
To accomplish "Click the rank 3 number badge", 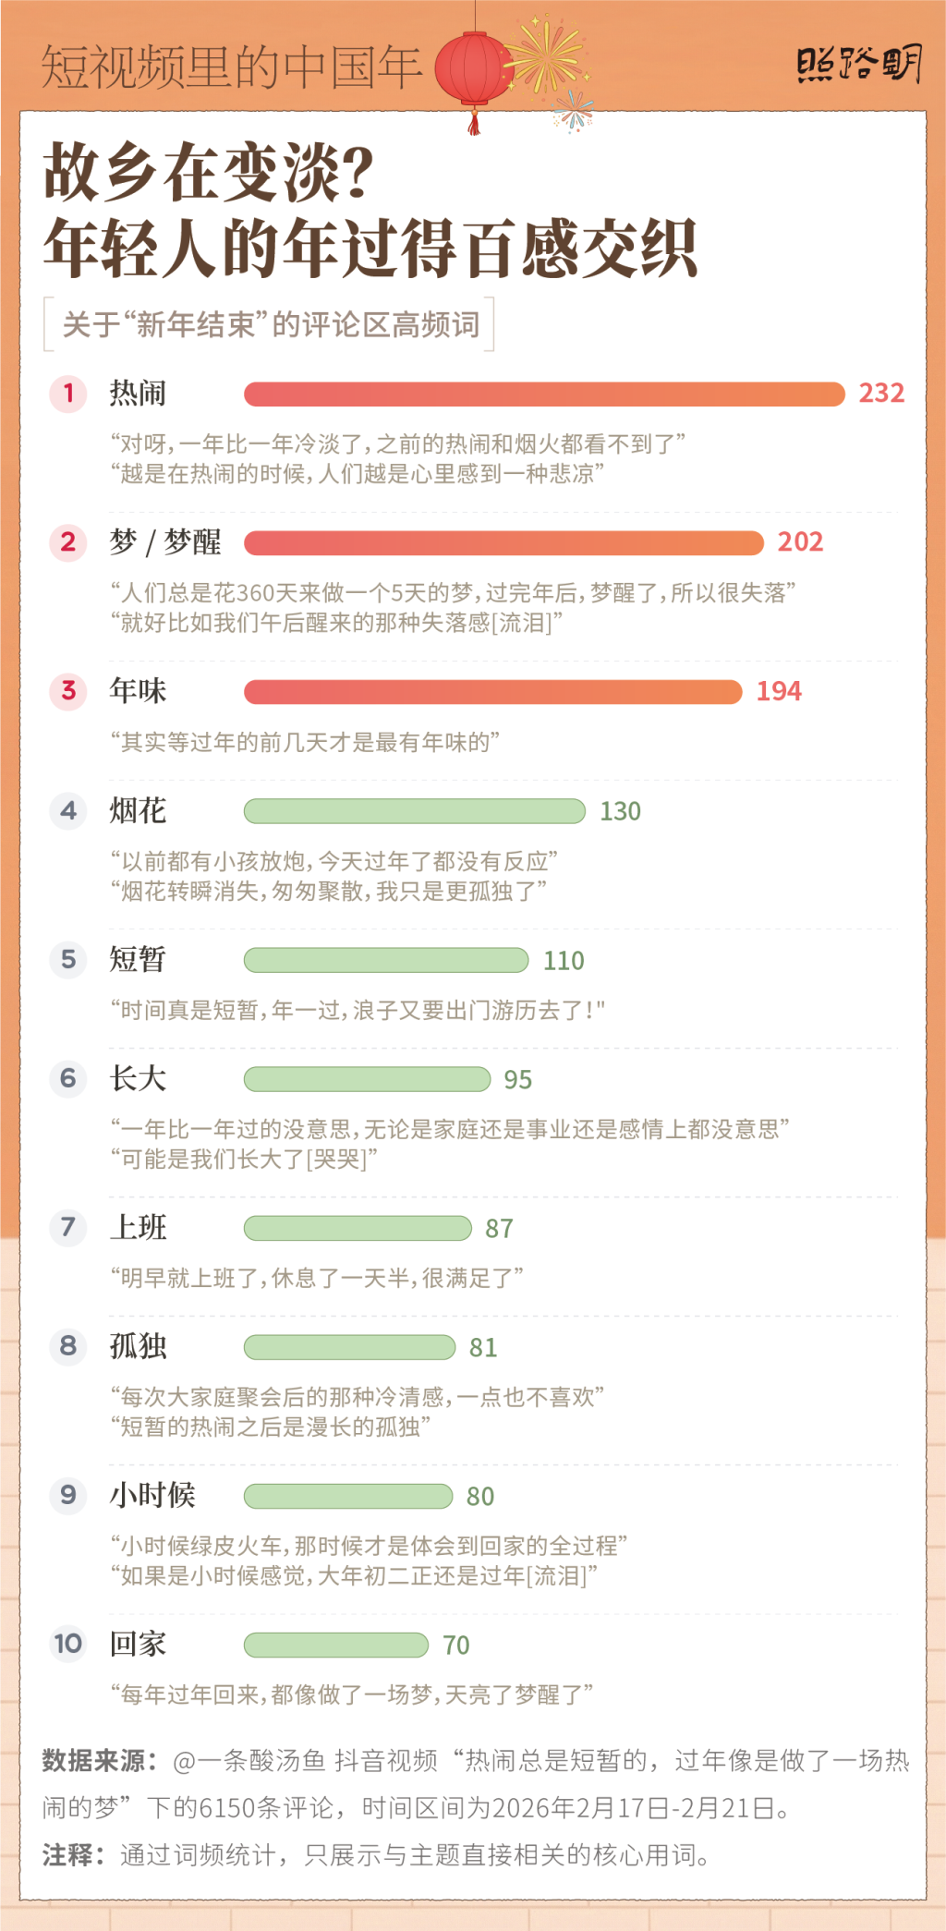I will pyautogui.click(x=68, y=691).
